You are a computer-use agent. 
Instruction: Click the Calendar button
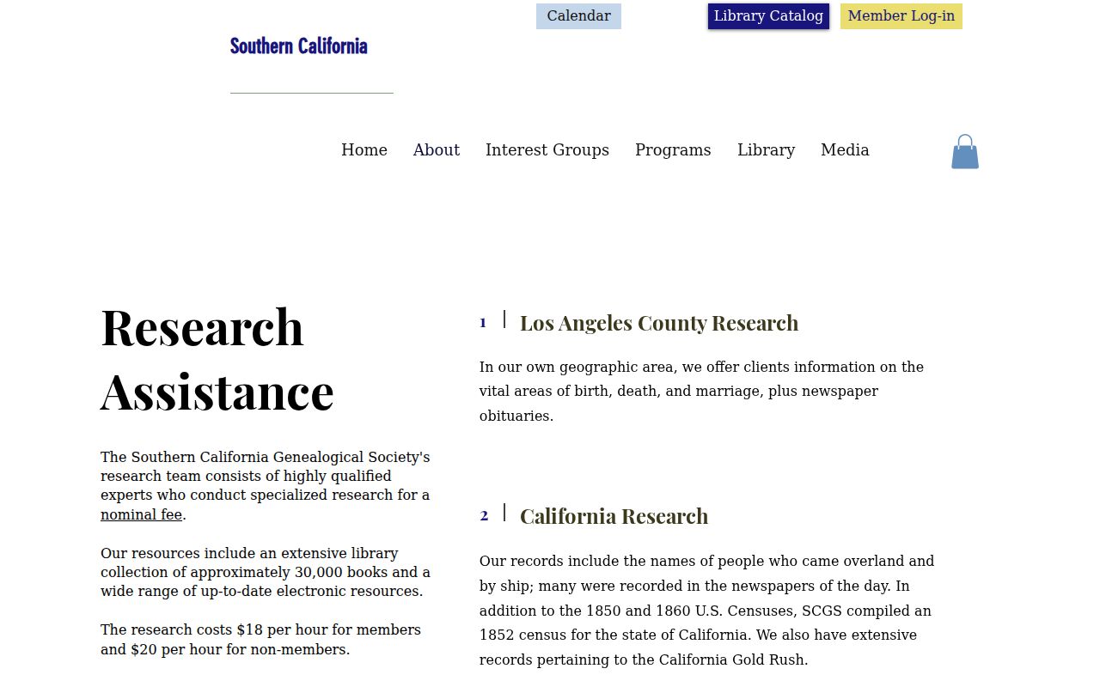coord(578,16)
